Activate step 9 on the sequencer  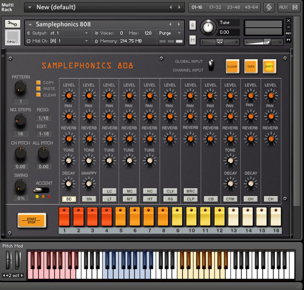pos(178,216)
